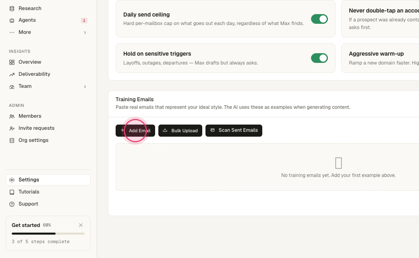Click the 60% progress label

[47, 225]
